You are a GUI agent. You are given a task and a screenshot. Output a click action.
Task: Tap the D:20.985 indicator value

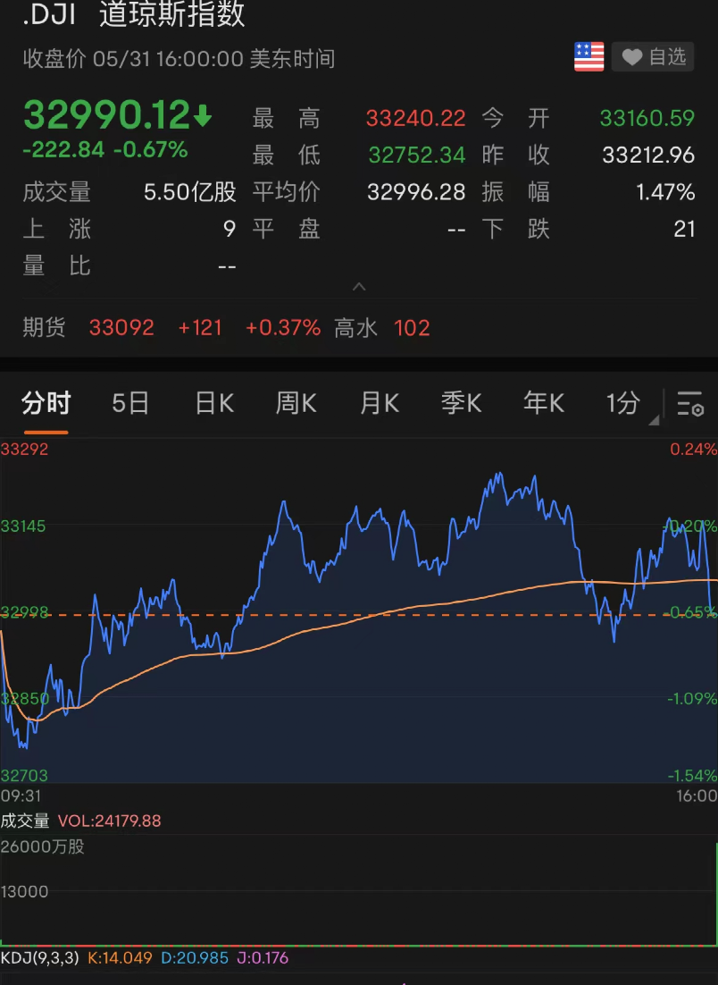[195, 958]
